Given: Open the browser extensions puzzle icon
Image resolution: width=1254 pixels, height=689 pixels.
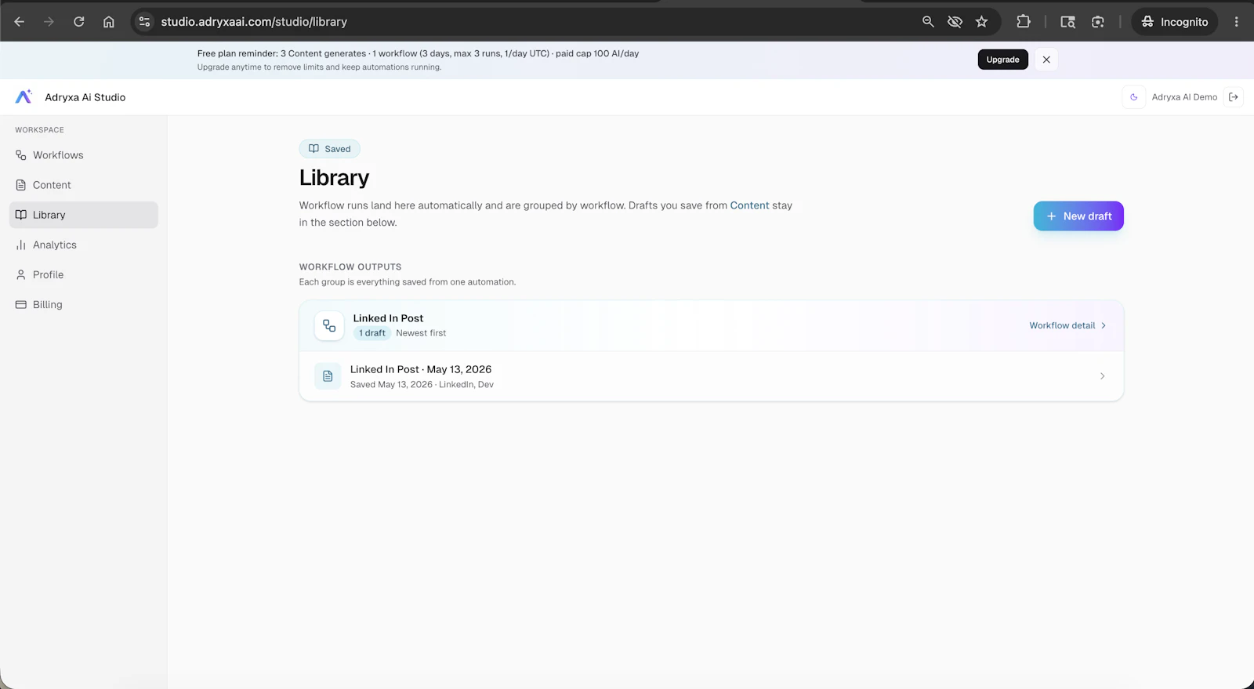Looking at the screenshot, I should pyautogui.click(x=1024, y=22).
